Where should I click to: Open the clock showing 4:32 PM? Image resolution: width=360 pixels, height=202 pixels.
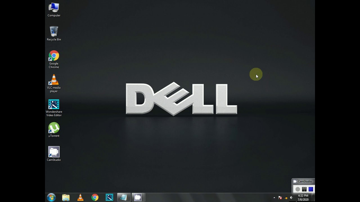point(303,198)
